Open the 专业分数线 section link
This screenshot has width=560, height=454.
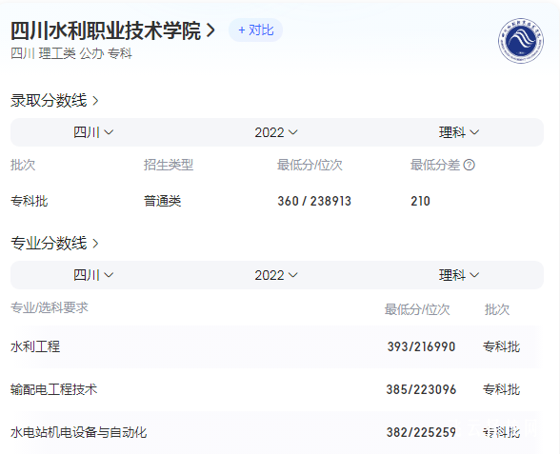pos(54,244)
